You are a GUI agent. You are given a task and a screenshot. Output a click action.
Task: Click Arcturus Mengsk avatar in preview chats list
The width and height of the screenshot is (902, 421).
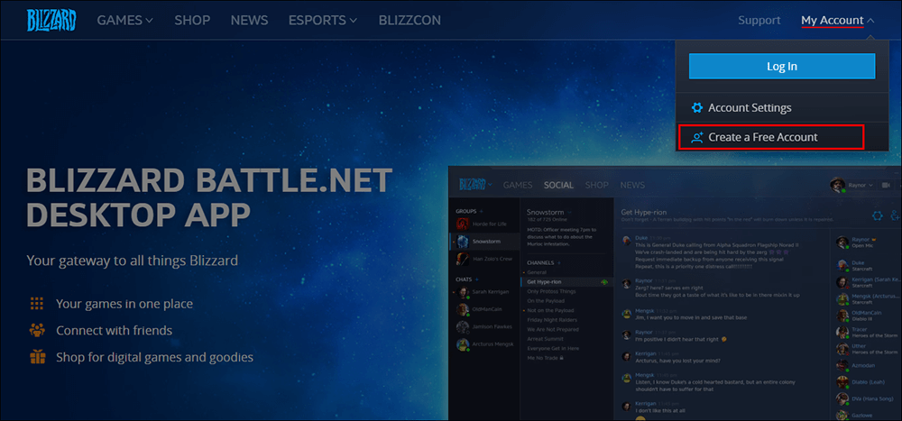(x=463, y=344)
